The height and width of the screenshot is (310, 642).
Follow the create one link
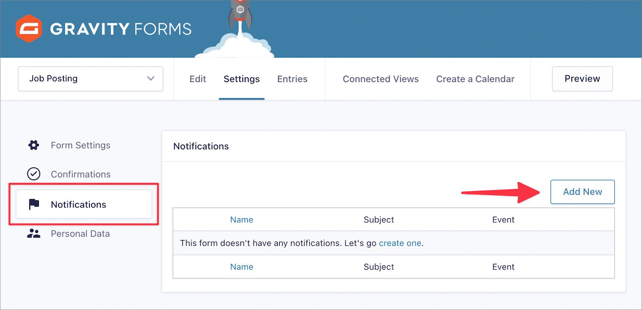[400, 243]
